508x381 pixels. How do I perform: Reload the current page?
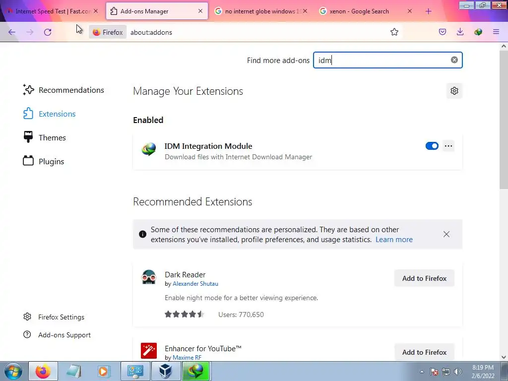click(x=48, y=32)
